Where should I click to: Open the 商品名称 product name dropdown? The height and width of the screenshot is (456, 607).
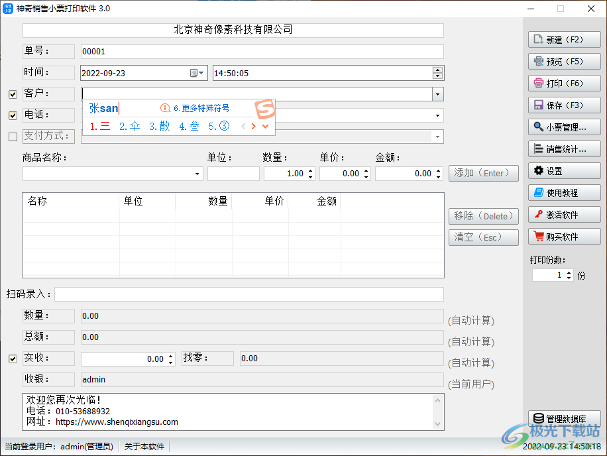tap(197, 174)
